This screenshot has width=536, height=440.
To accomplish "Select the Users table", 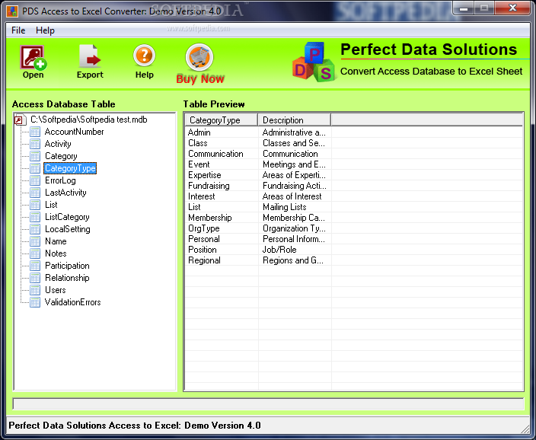I will [55, 290].
